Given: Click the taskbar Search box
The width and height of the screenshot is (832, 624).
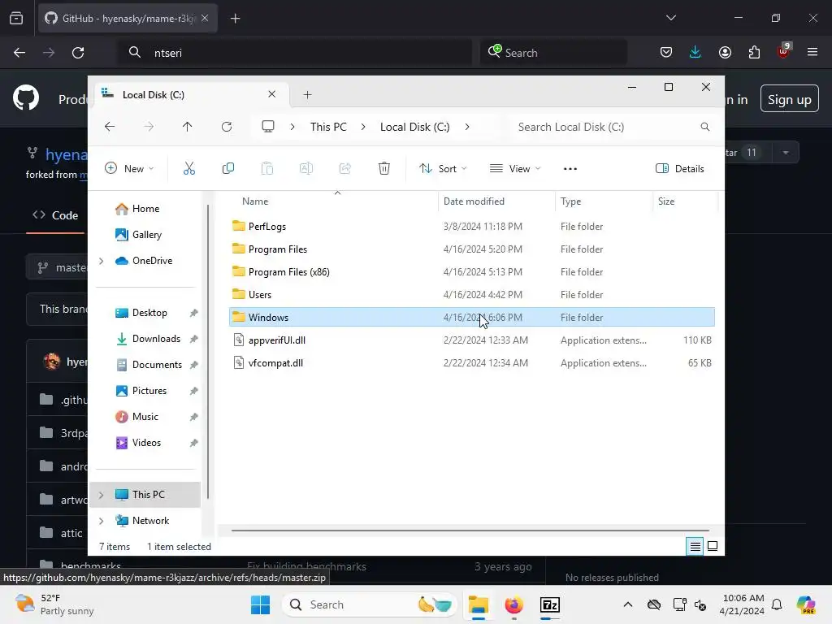Looking at the screenshot, I should pos(370,604).
